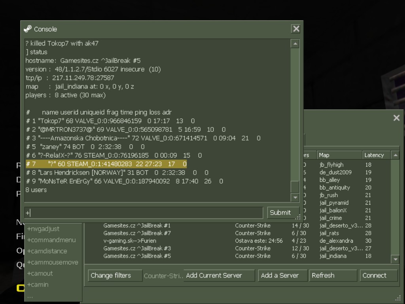Click the "killed Tokop7 with ak47" line
Screen dimensions: 405x304
click(62, 43)
